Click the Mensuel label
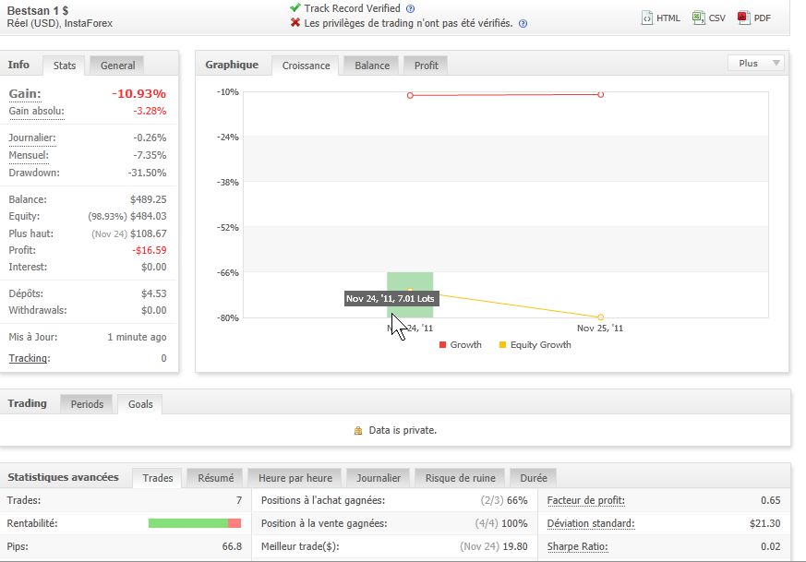 (29, 155)
